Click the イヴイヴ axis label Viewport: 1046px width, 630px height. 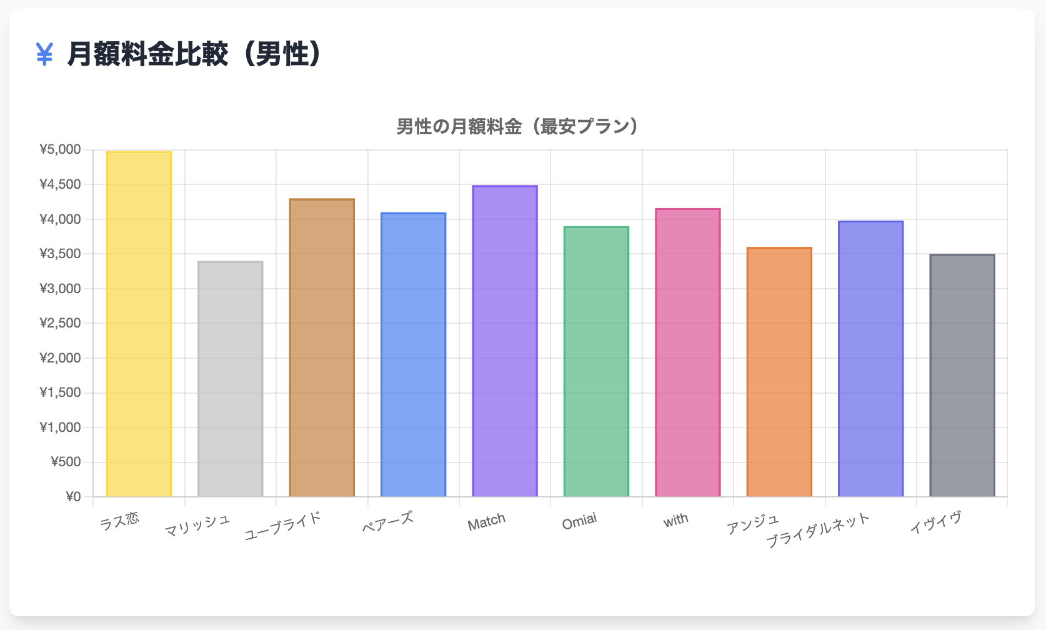935,522
